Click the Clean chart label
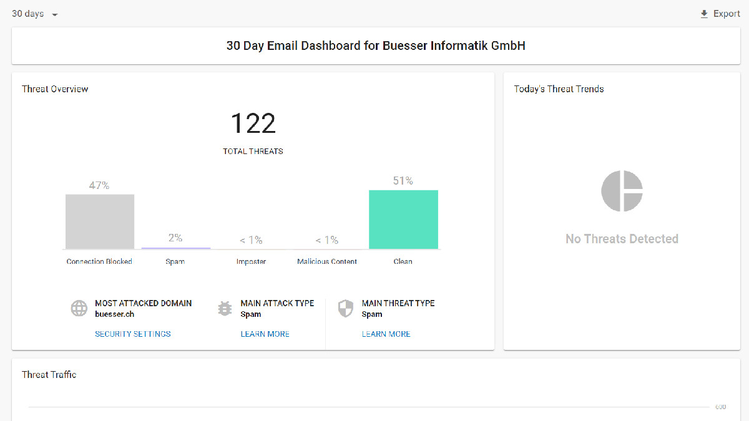The height and width of the screenshot is (421, 749). pyautogui.click(x=403, y=261)
